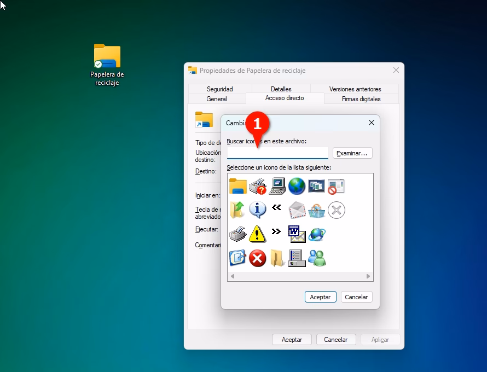Choose the yellow warning triangle icon
This screenshot has height=372, width=487.
(x=258, y=234)
